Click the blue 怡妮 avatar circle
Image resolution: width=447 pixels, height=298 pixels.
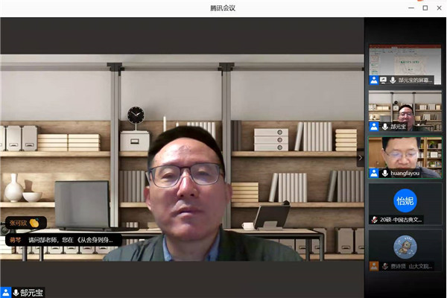405,200
